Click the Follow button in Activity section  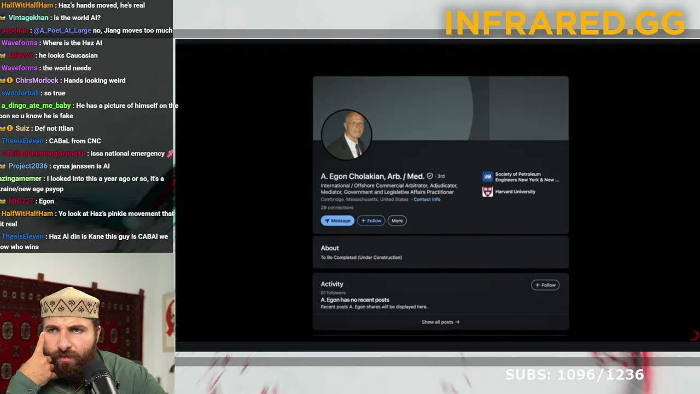point(545,285)
